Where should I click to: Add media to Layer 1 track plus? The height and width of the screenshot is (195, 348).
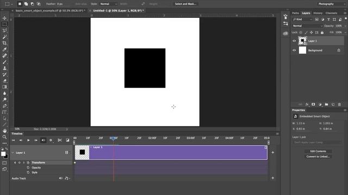point(273,153)
